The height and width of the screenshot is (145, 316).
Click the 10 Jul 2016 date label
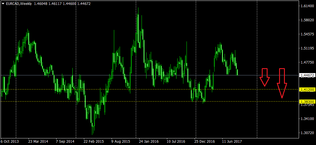point(176,142)
